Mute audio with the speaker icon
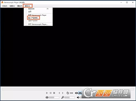 (78, 97)
